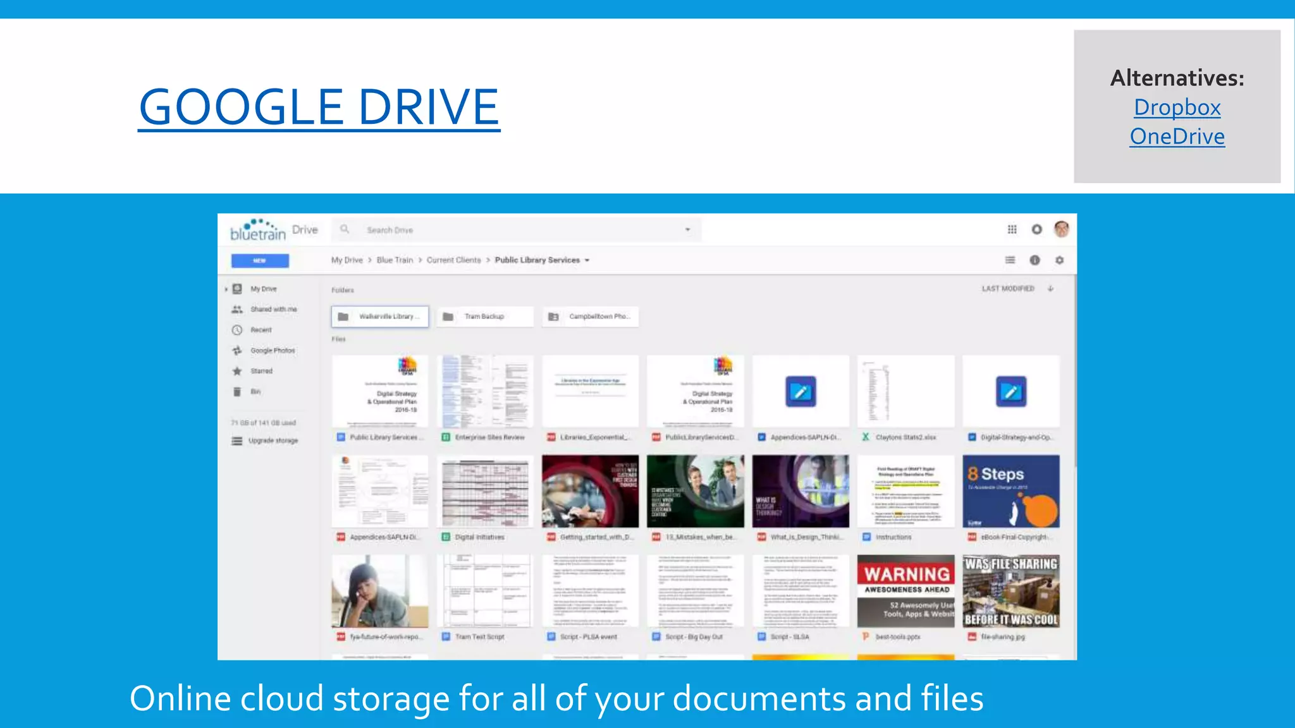Viewport: 1295px width, 728px height.
Task: Open Script - PLSA event thumbnail
Action: (x=590, y=591)
